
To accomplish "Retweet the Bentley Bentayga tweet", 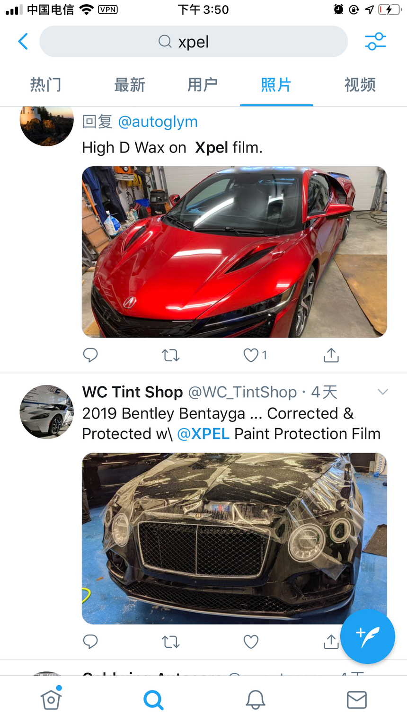I will [170, 642].
